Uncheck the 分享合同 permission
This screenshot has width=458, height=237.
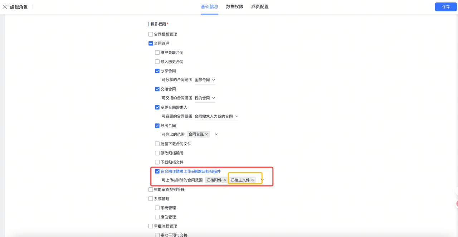[157, 71]
